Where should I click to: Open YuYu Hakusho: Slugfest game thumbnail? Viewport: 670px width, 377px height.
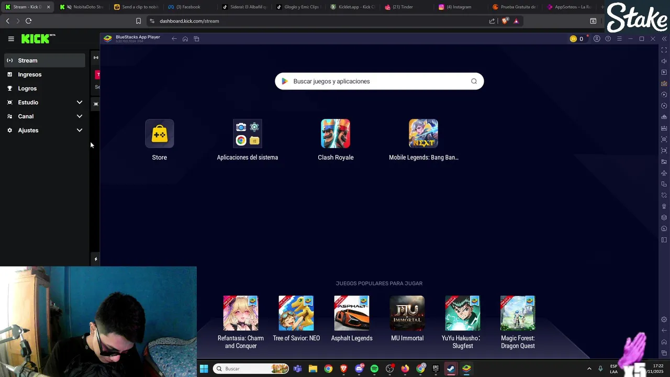pos(463,313)
